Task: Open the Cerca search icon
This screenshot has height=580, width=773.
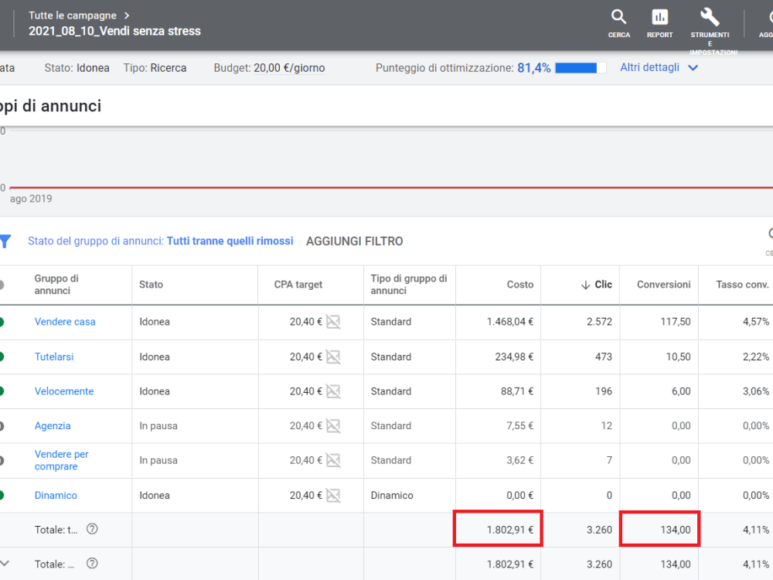Action: [x=618, y=17]
